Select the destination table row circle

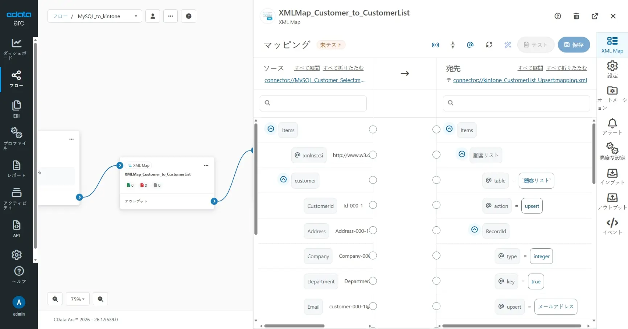click(436, 180)
